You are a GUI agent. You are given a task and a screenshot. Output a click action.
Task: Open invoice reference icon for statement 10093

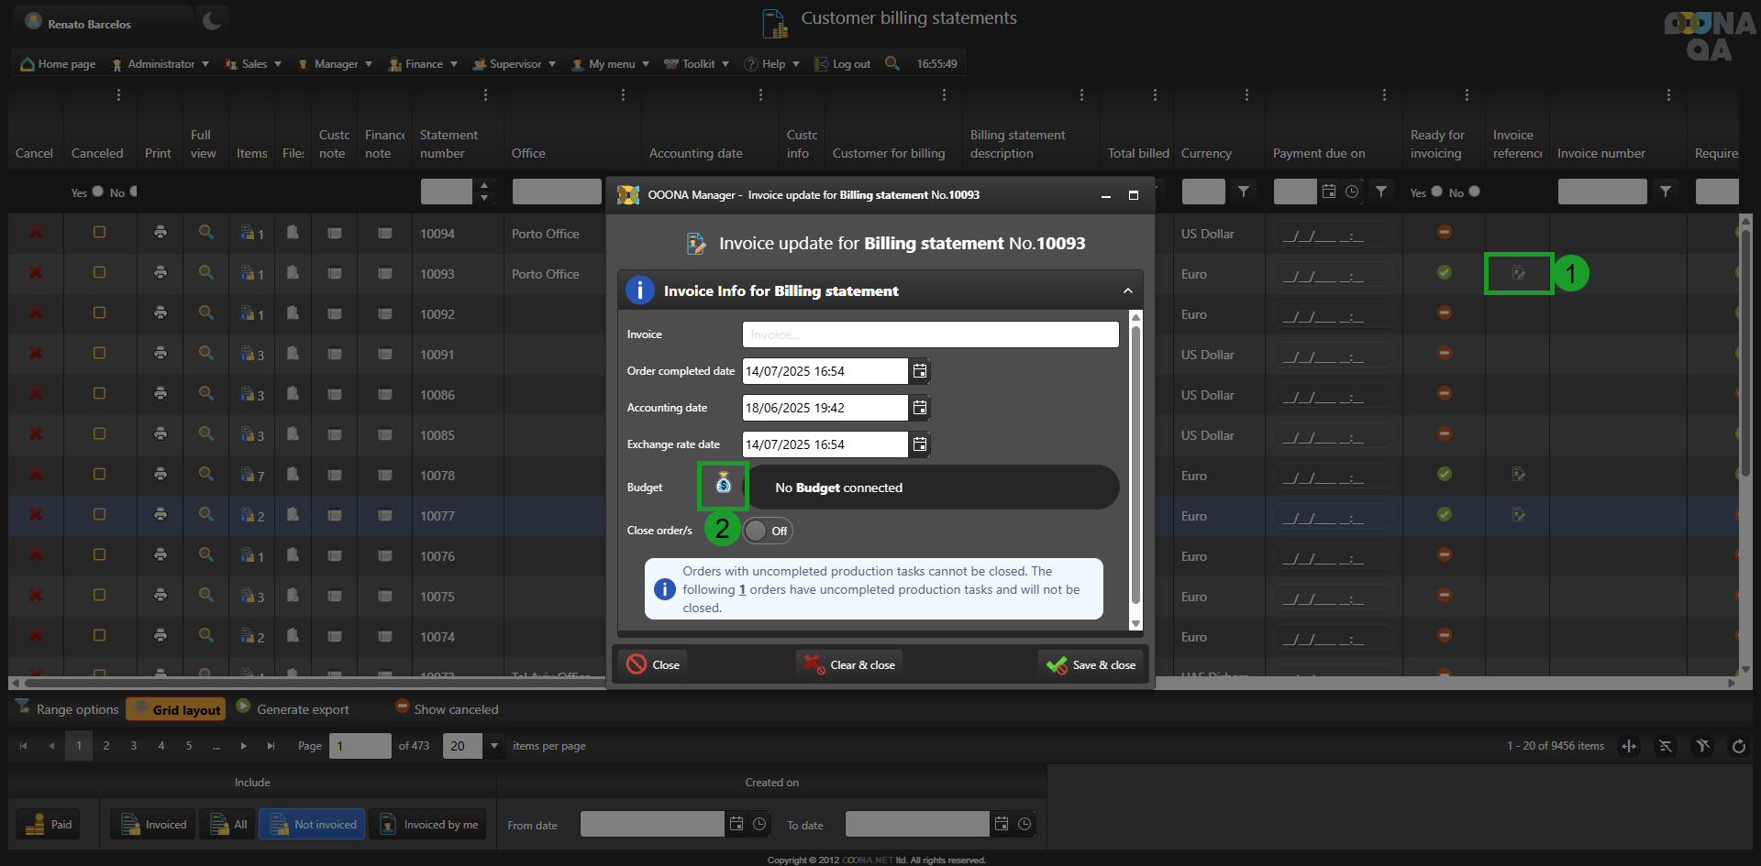[x=1518, y=273]
